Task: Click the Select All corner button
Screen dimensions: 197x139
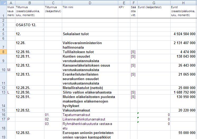Action: coord(3,3)
